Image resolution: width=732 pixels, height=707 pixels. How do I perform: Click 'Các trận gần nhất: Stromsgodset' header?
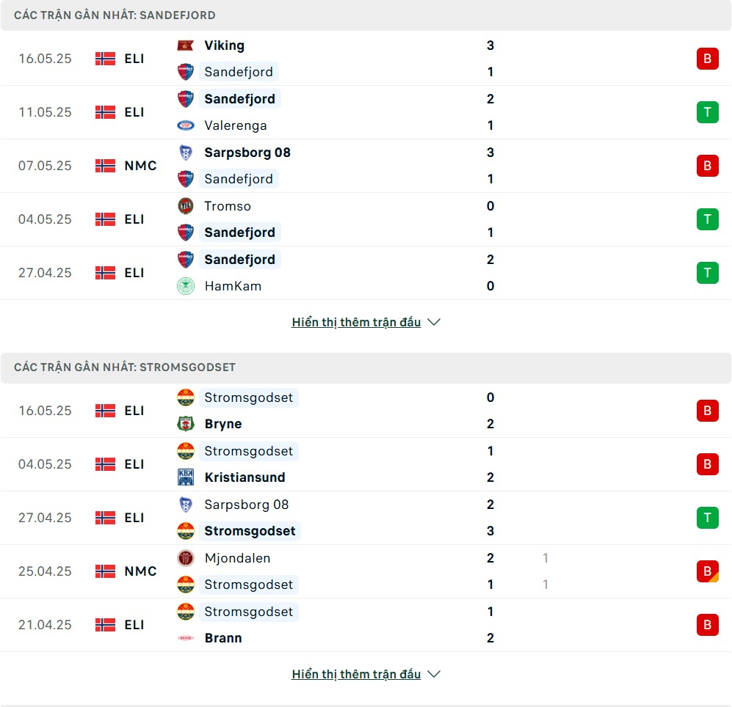(125, 367)
